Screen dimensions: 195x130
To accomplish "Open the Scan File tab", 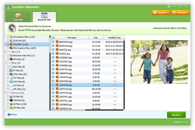I will 18,17.
